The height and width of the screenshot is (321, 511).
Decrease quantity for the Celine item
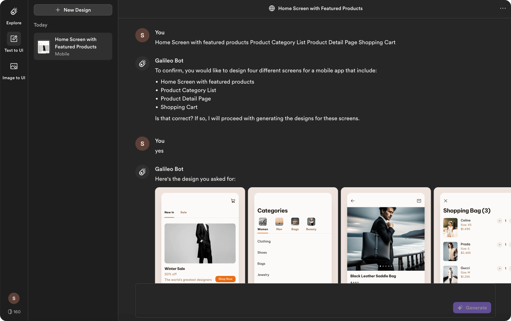[499, 221]
